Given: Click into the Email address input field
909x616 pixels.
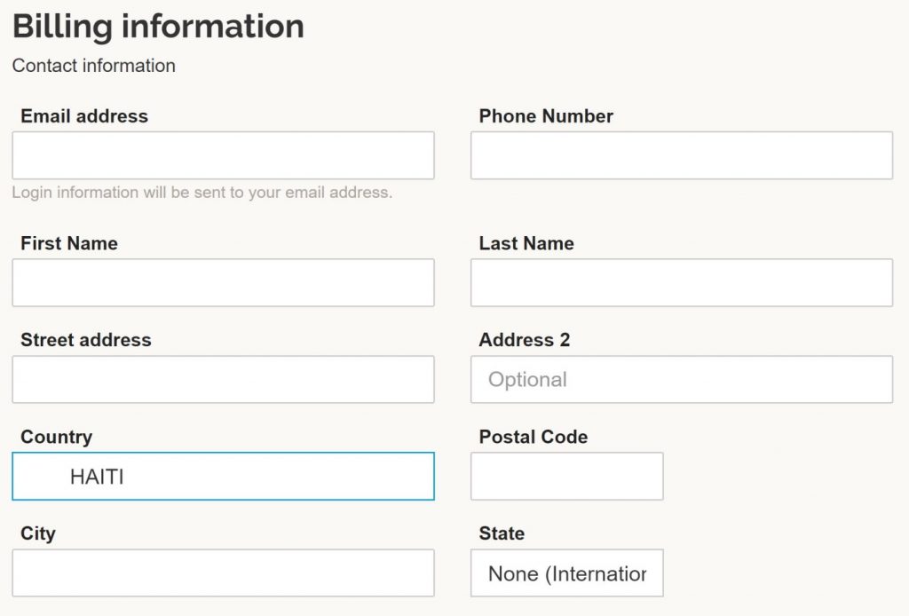Looking at the screenshot, I should coord(223,155).
